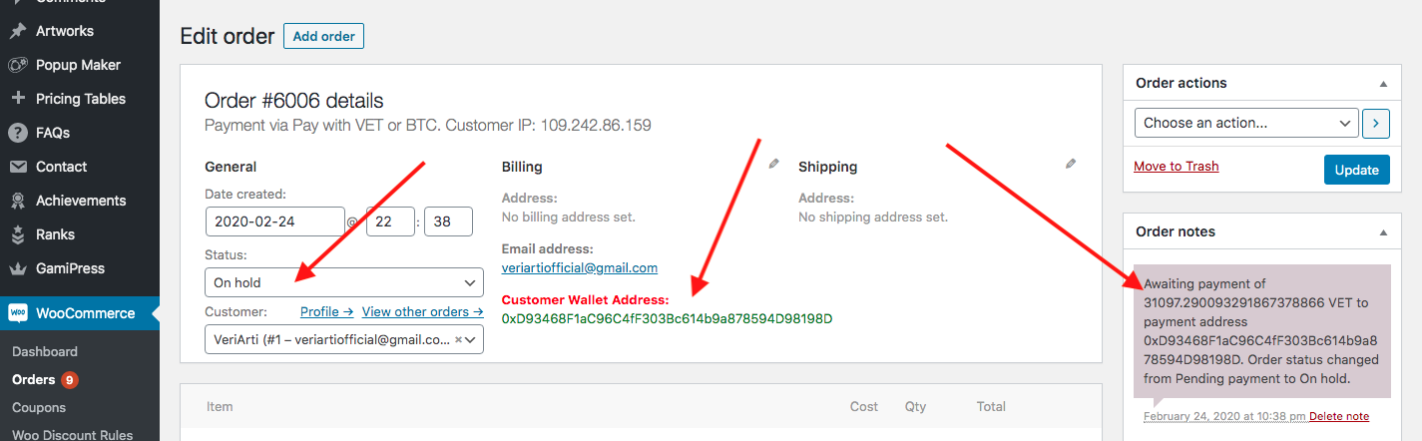Image resolution: width=1422 pixels, height=441 pixels.
Task: Click the Contact envelope icon
Action: click(x=17, y=167)
